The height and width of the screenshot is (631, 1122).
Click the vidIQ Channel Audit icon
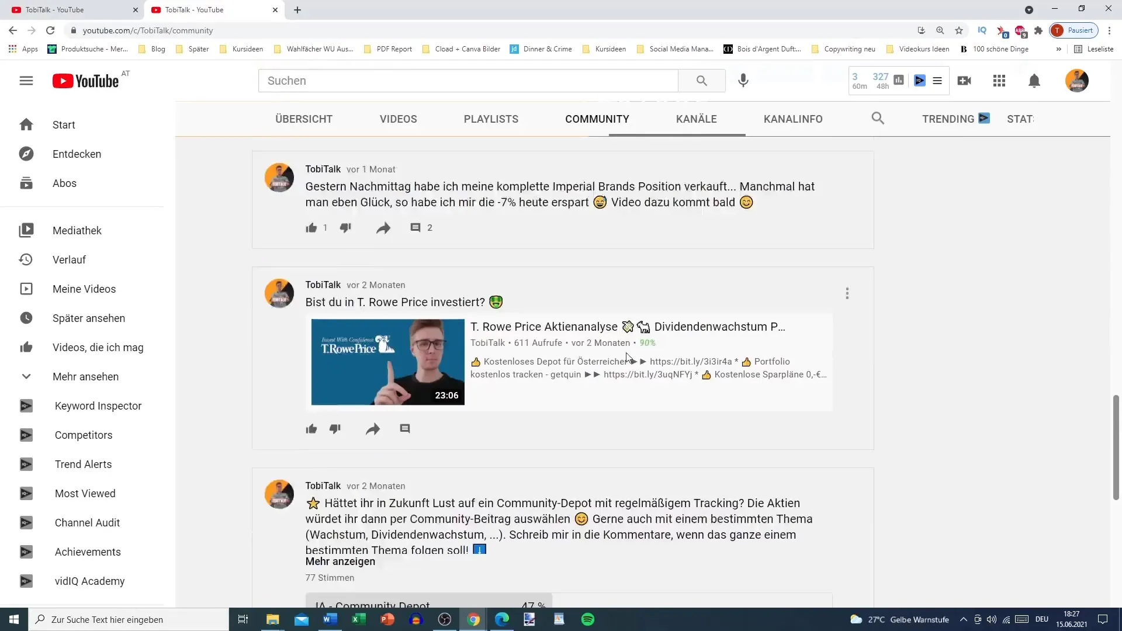click(x=26, y=523)
